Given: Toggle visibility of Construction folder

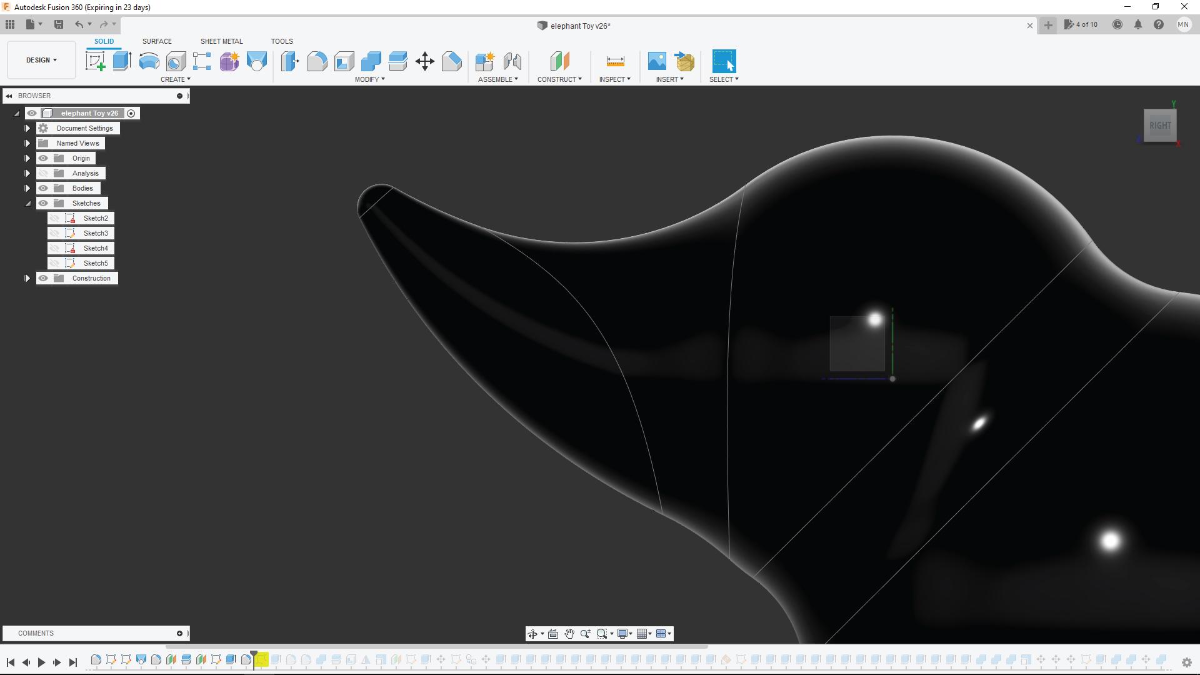Looking at the screenshot, I should [43, 277].
